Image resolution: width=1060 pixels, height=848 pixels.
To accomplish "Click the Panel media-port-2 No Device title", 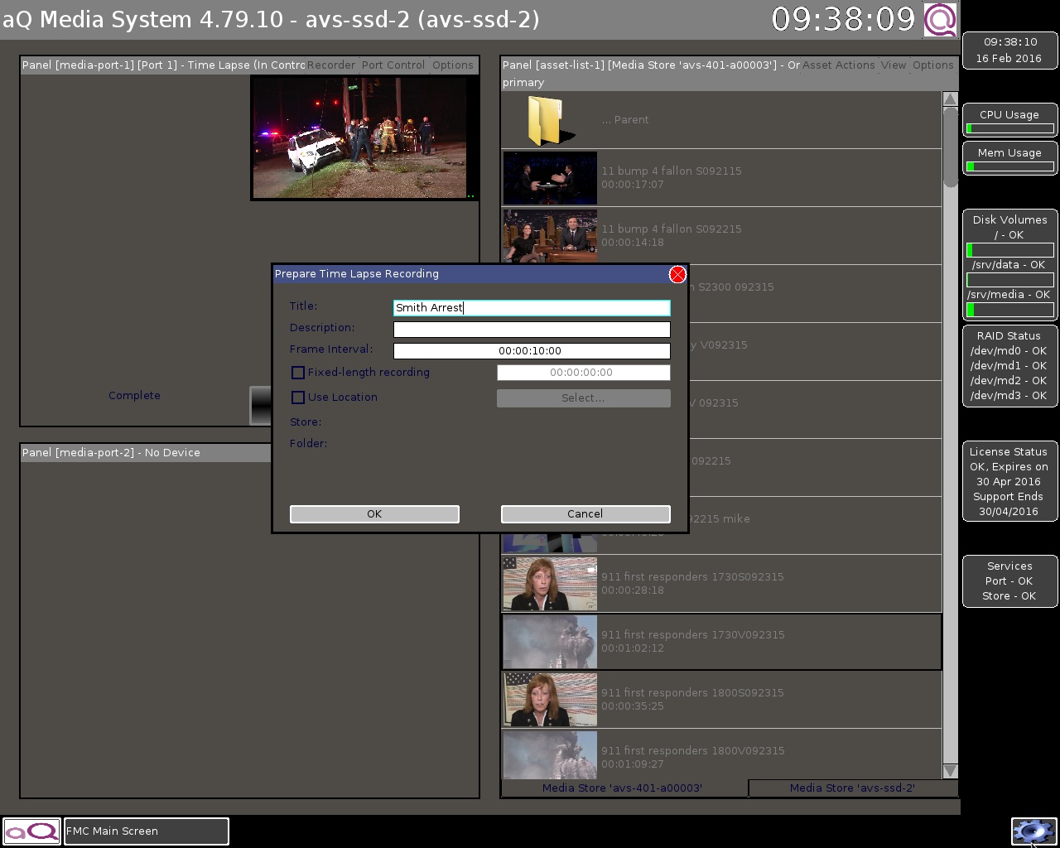I will pos(111,453).
